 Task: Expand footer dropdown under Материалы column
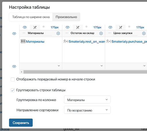[41, 66]
